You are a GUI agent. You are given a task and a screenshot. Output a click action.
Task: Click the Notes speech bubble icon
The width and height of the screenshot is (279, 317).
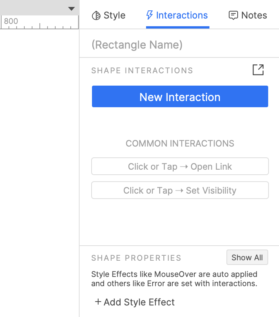tap(233, 15)
